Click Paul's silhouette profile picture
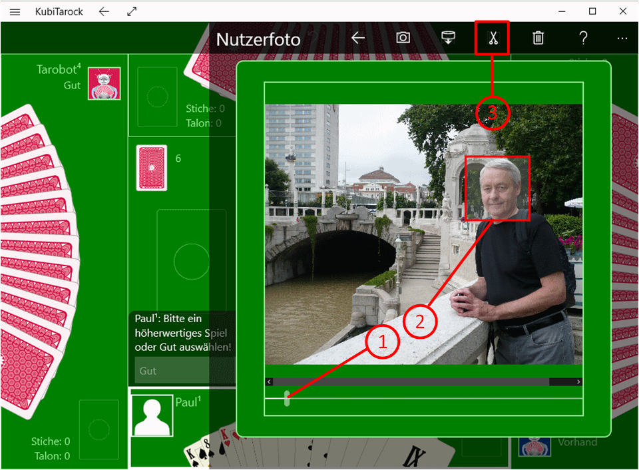Image resolution: width=639 pixels, height=470 pixels. (x=152, y=415)
